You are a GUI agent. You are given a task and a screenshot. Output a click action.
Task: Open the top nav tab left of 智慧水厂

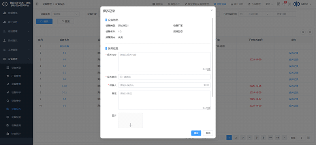tap(158, 4)
